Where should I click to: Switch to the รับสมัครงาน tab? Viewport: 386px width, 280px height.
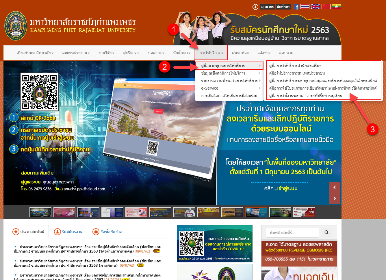coord(68,232)
